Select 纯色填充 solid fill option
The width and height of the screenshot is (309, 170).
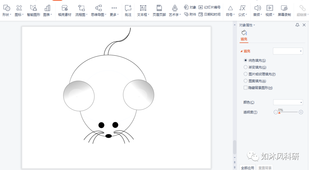[x=255, y=60]
